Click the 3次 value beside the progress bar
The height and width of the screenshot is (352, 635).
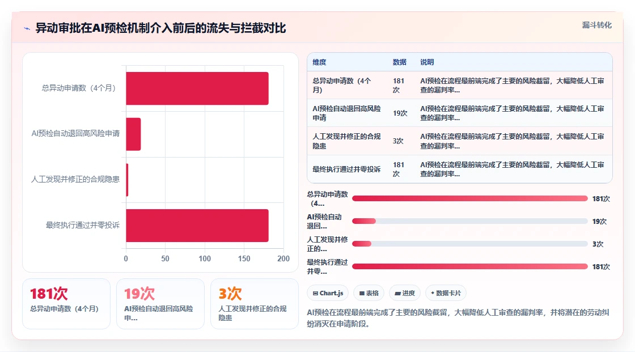coord(598,244)
